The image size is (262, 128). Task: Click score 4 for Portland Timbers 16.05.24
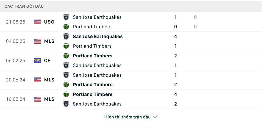(176, 94)
